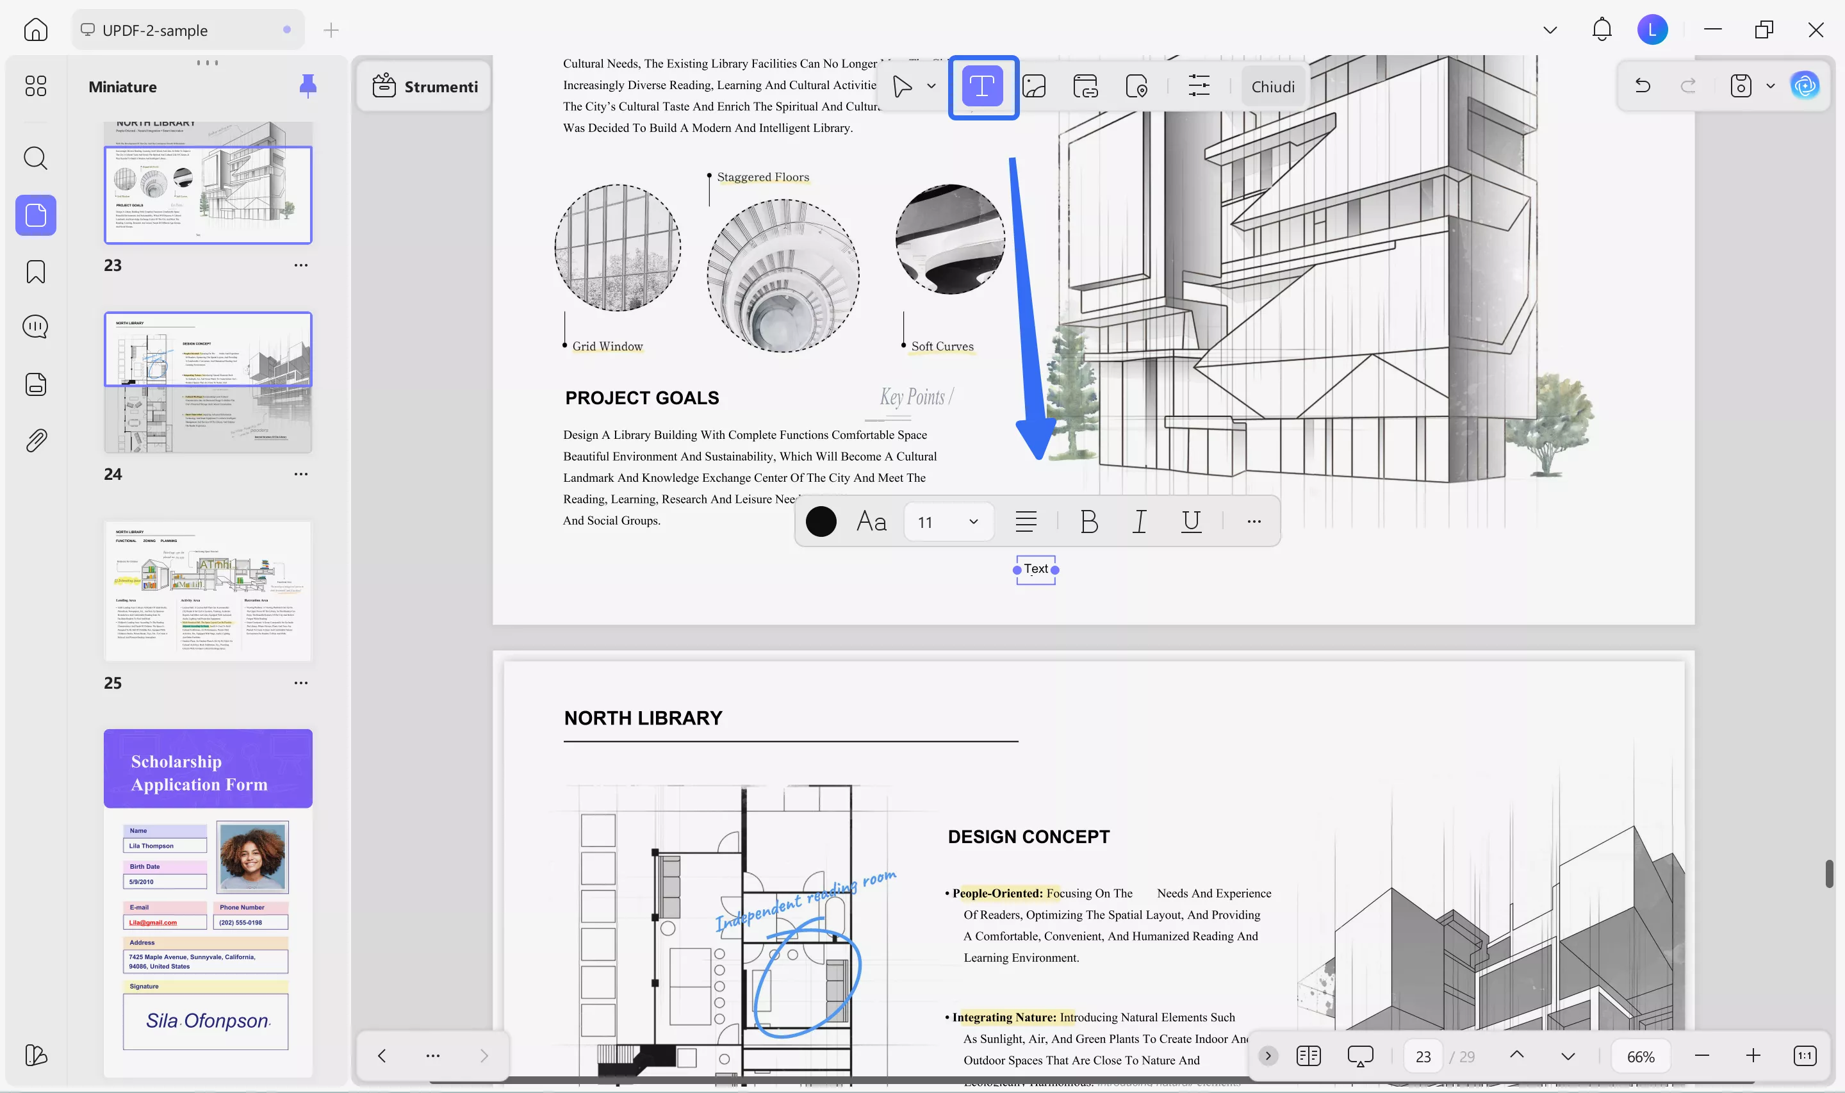Select the Text tool in the editing toolbar
Image resolution: width=1845 pixels, height=1093 pixels.
983,86
